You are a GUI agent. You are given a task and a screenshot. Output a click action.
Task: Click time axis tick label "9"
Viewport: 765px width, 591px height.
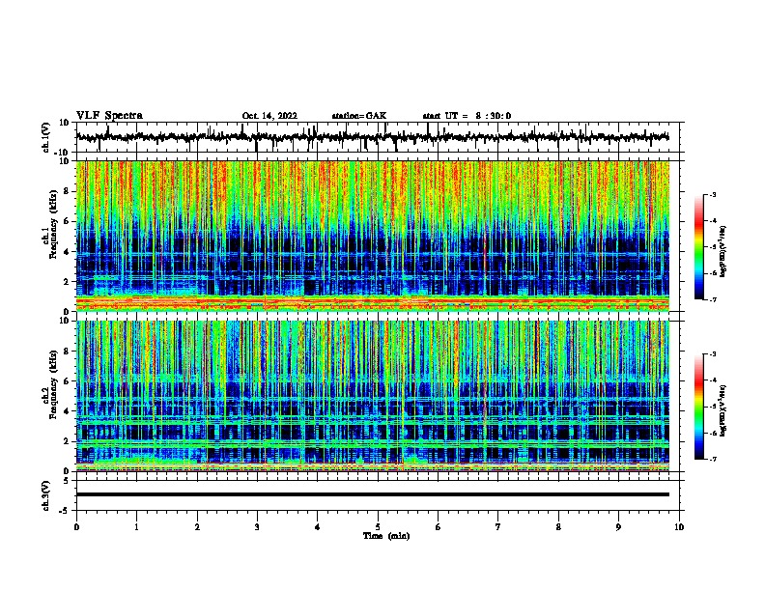tap(618, 527)
